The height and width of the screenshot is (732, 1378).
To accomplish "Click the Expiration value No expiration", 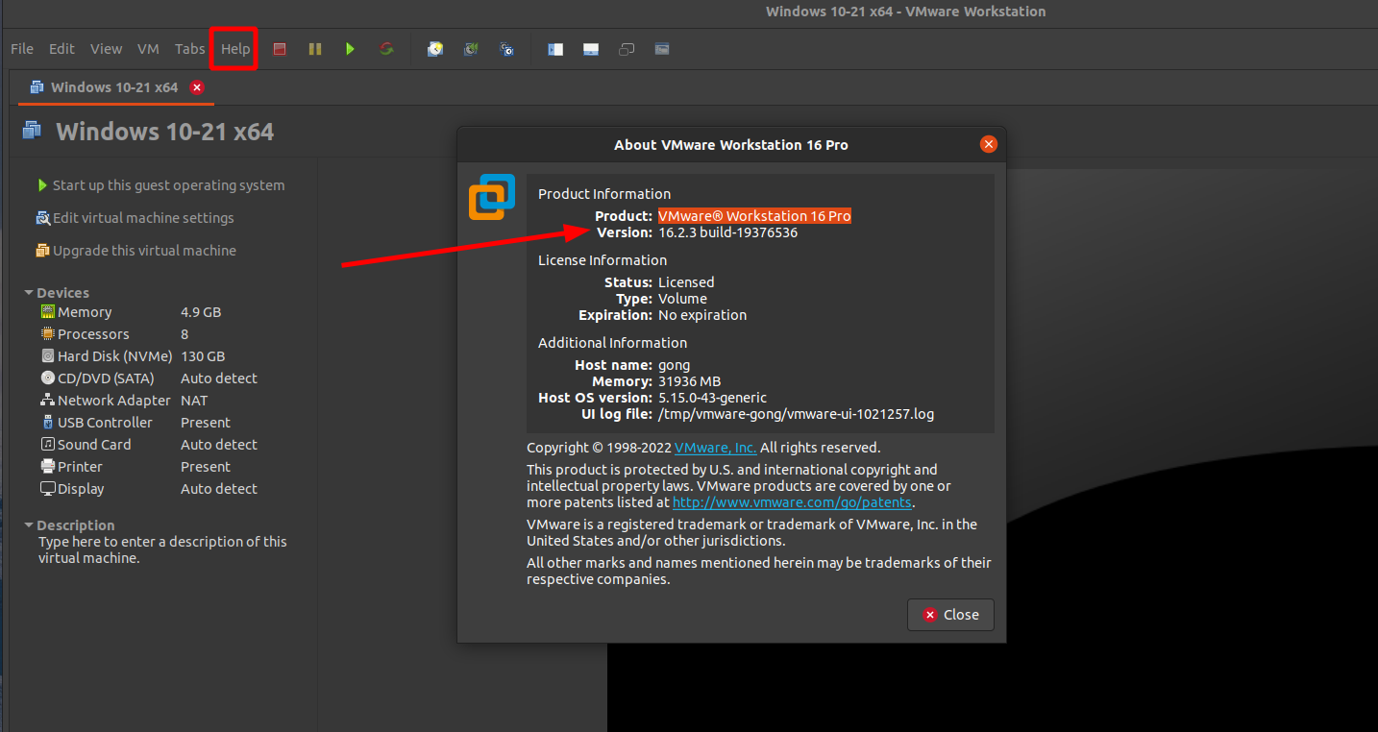I will [702, 315].
